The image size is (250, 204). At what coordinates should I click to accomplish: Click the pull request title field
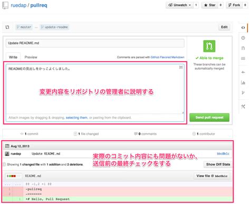tap(95, 43)
